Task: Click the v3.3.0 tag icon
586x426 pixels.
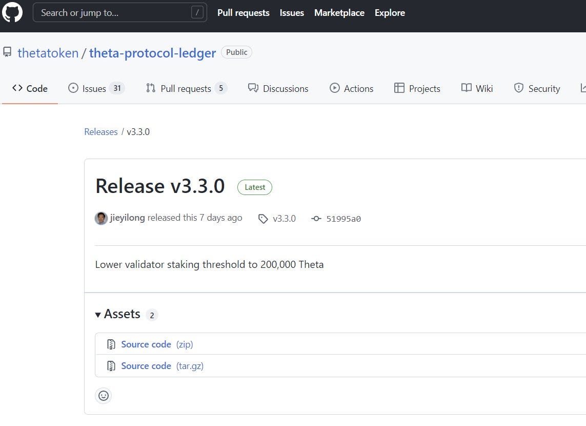Action: coord(263,218)
